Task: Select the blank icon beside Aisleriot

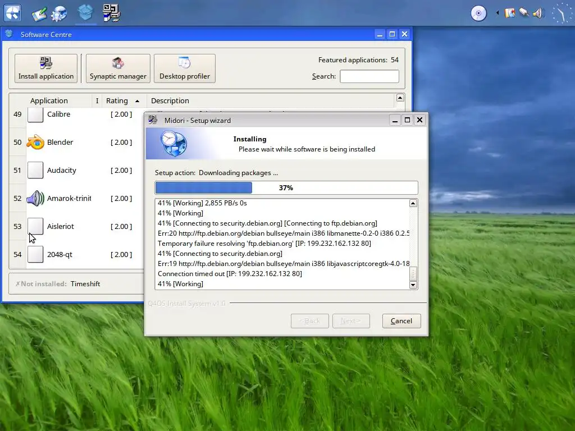Action: pos(35,226)
